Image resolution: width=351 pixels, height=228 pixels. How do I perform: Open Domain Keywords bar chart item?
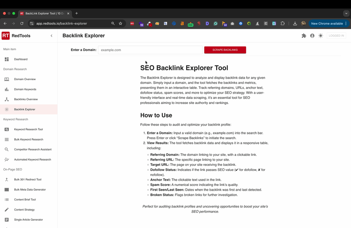pos(29,89)
